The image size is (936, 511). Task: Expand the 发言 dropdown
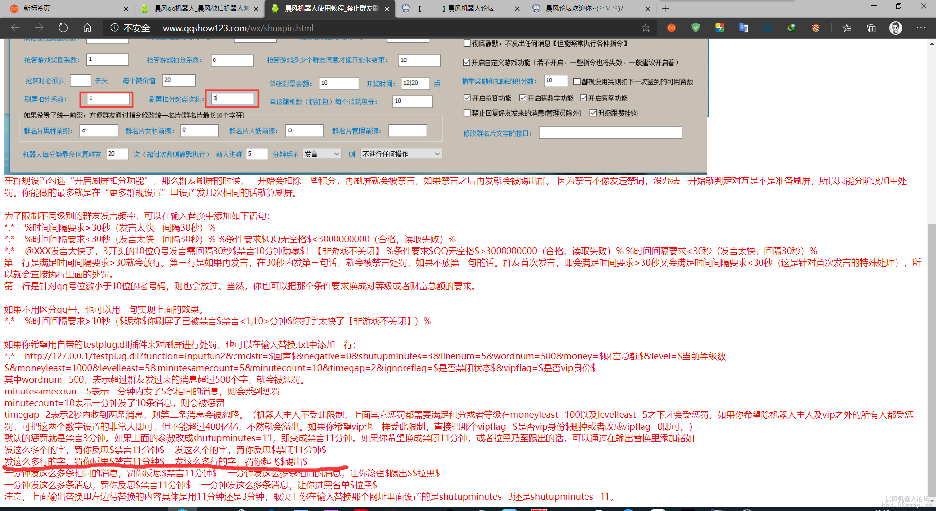[322, 154]
